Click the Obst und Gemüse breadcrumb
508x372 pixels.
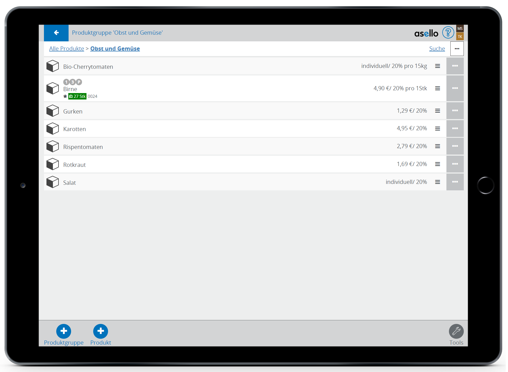pyautogui.click(x=115, y=49)
